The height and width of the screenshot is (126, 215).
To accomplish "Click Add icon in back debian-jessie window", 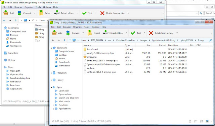I will (6, 13).
